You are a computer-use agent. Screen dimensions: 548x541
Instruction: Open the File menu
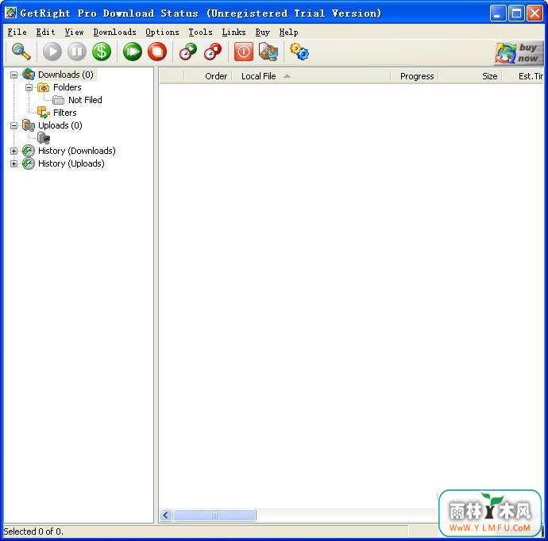pyautogui.click(x=17, y=32)
